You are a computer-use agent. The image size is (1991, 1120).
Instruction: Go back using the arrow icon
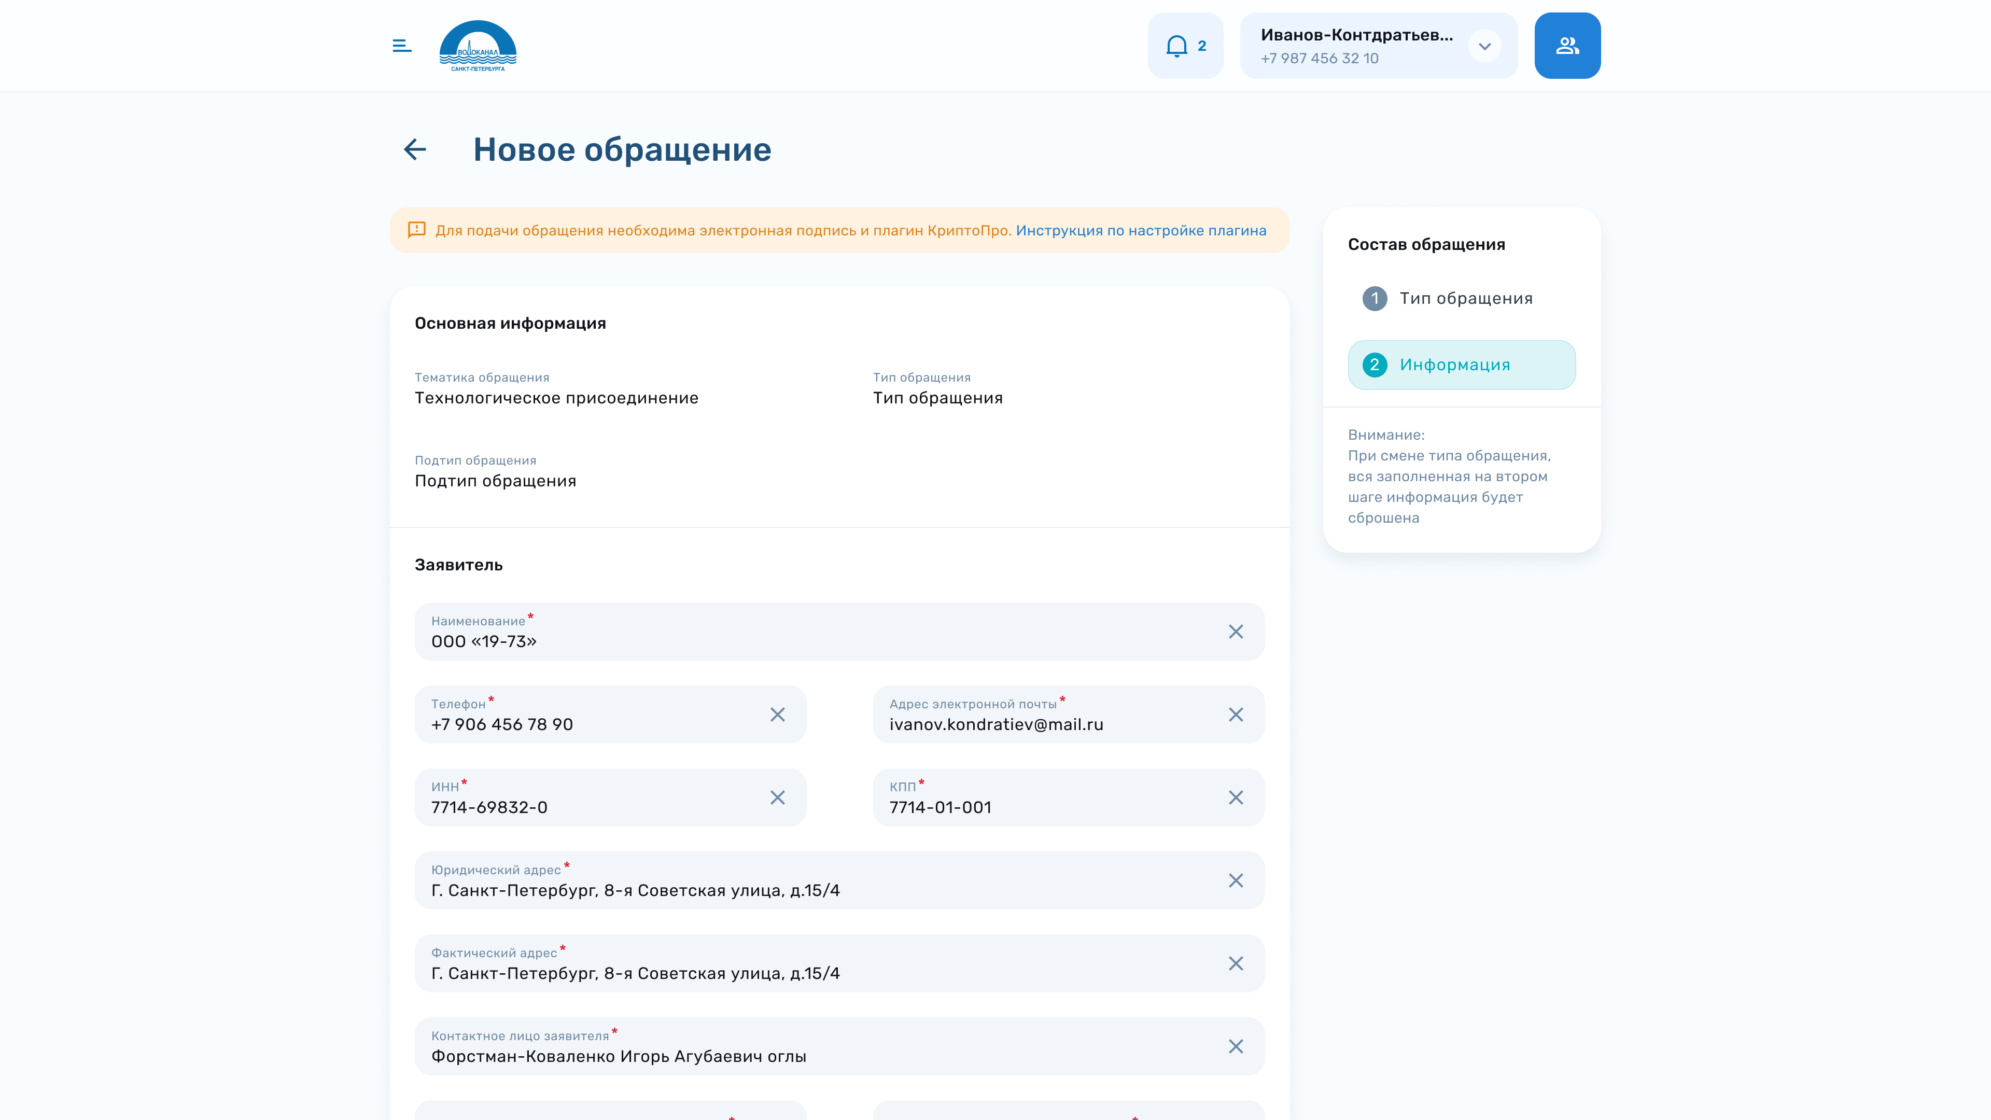415,149
